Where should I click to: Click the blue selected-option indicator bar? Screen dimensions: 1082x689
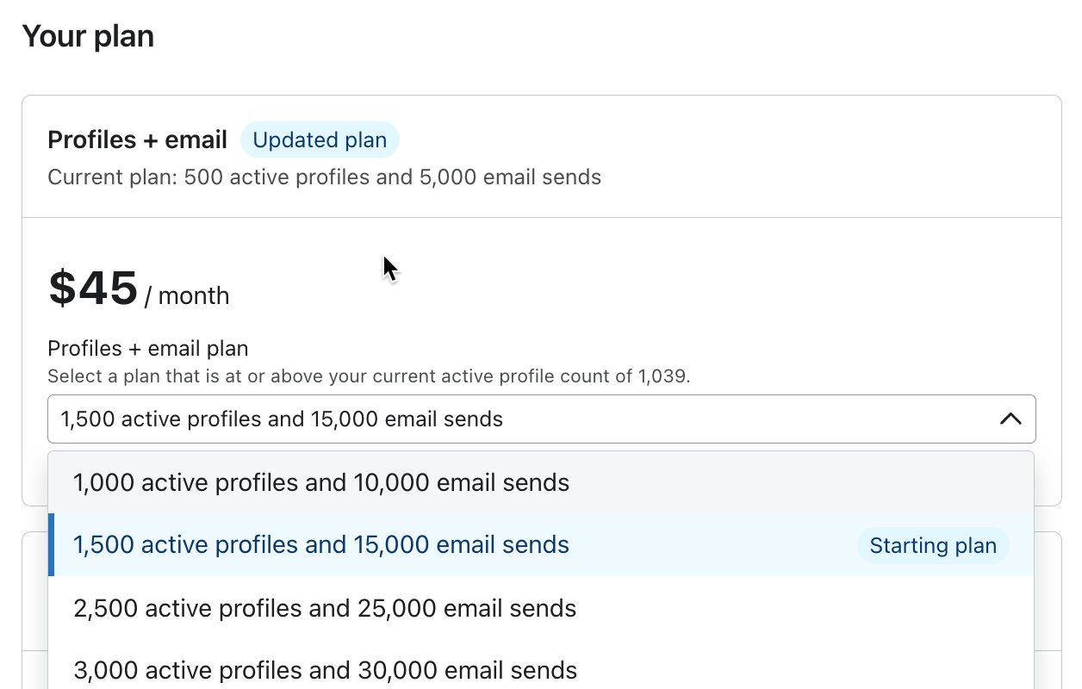[52, 545]
